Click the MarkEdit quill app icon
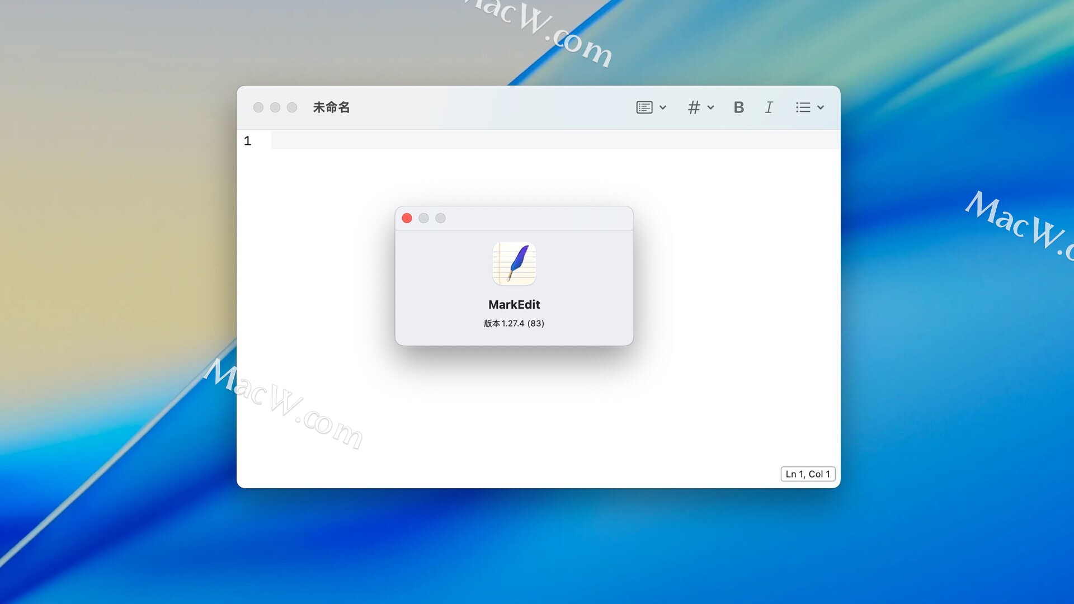This screenshot has width=1074, height=604. [514, 263]
